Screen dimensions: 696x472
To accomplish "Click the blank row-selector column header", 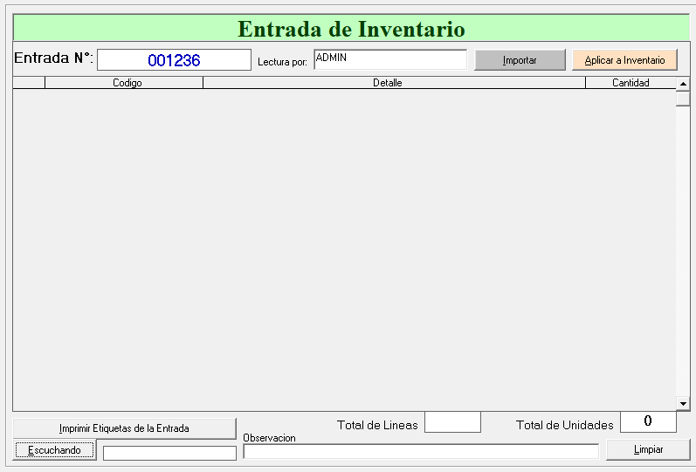I will tap(29, 83).
